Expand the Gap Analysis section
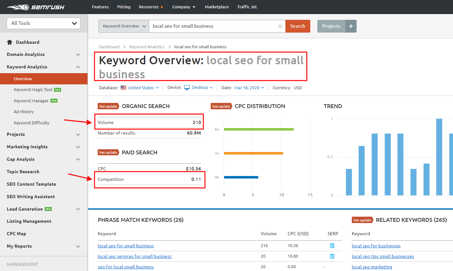Screen dimensions: 453x271 click(78, 159)
